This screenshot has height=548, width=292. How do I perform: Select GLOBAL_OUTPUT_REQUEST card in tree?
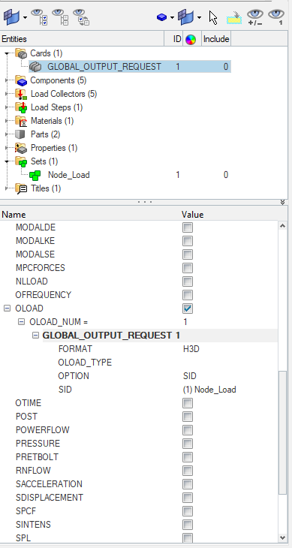click(x=104, y=66)
